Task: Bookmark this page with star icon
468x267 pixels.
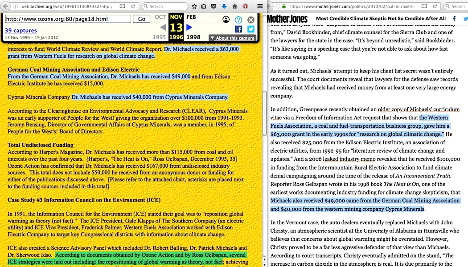Action: pos(194,6)
